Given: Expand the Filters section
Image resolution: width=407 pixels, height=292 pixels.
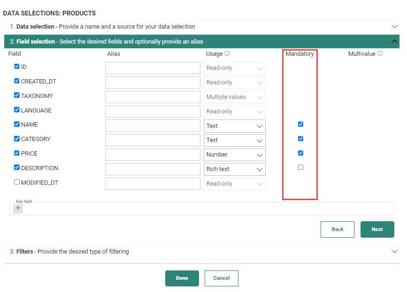Looking at the screenshot, I should pos(394,251).
